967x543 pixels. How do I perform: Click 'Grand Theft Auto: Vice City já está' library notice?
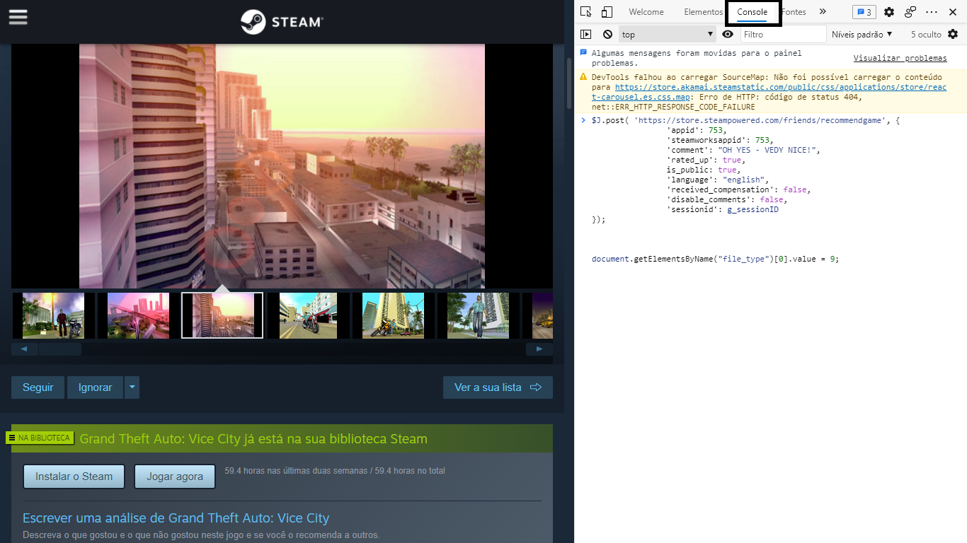click(253, 438)
